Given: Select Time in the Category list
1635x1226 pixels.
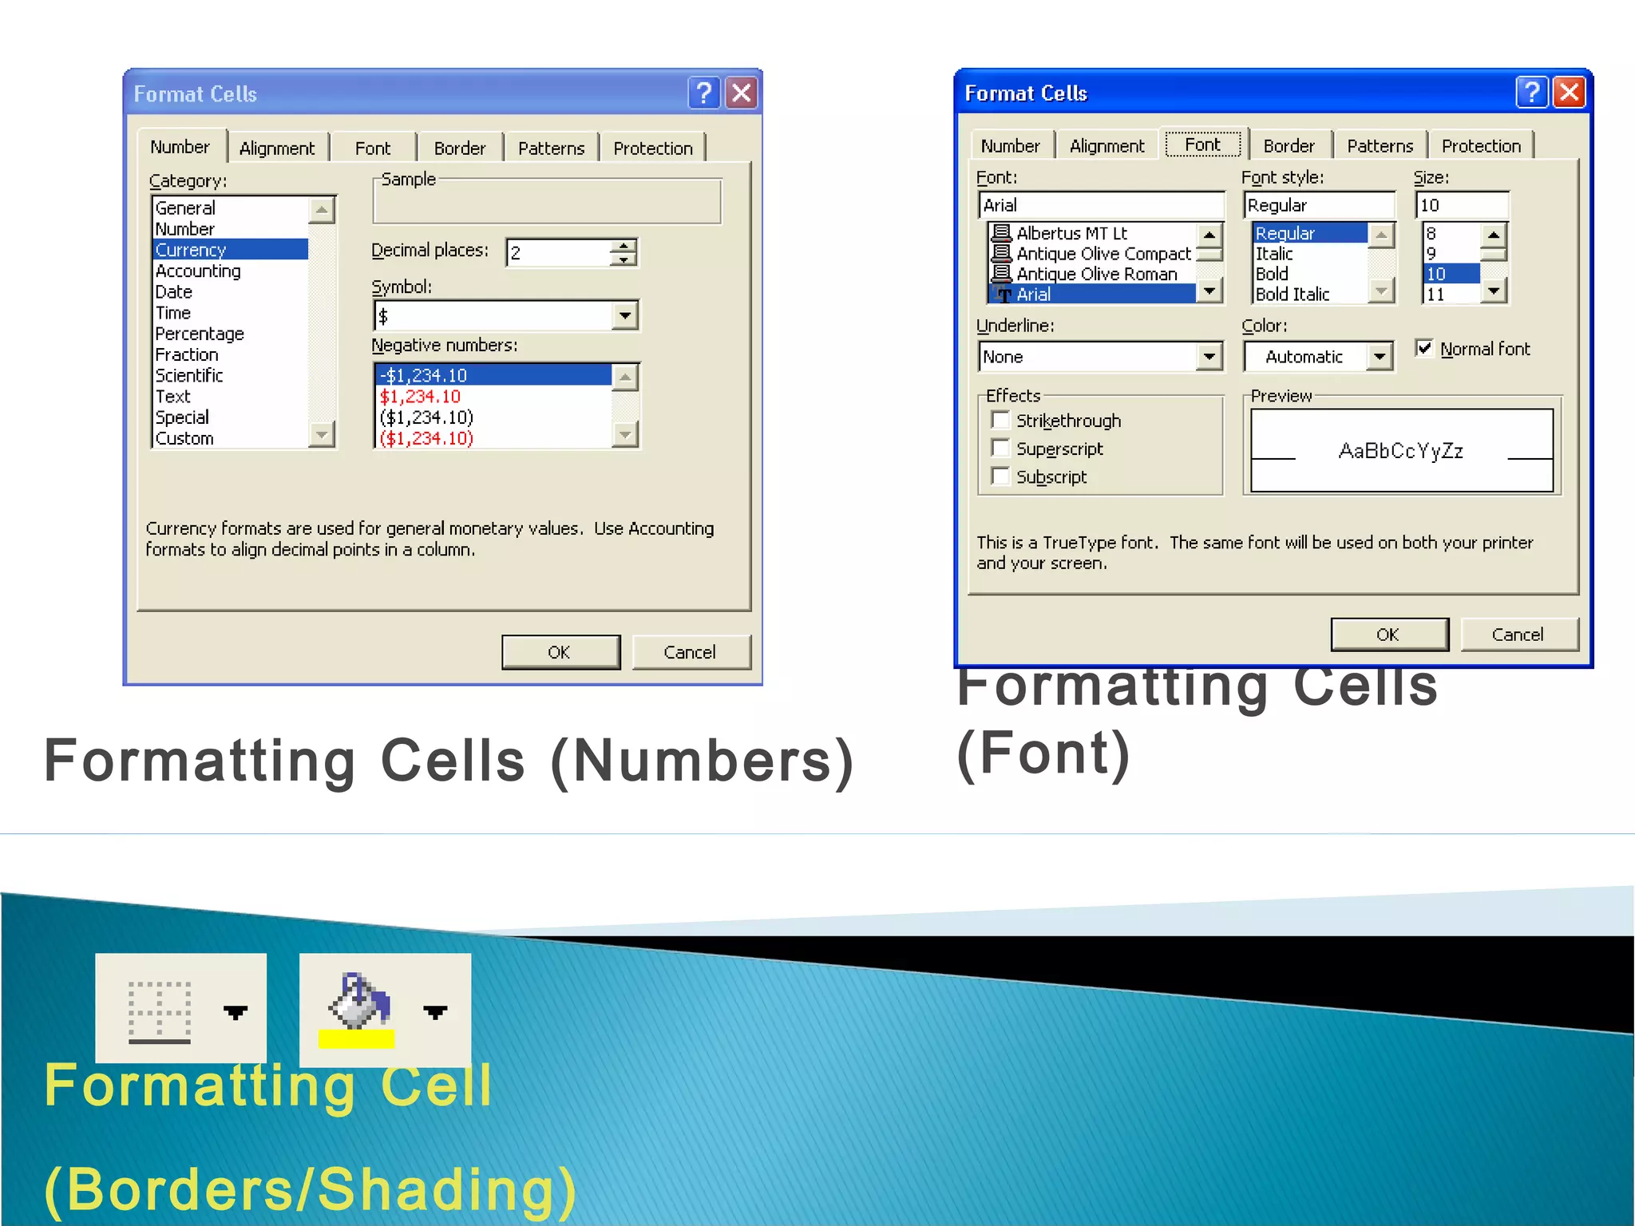Looking at the screenshot, I should [230, 312].
